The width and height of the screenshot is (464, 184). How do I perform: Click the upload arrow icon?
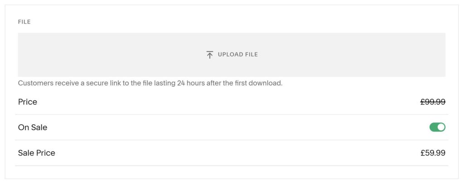209,55
